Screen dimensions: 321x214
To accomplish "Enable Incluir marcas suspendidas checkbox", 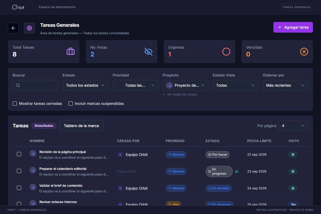I will [71, 104].
